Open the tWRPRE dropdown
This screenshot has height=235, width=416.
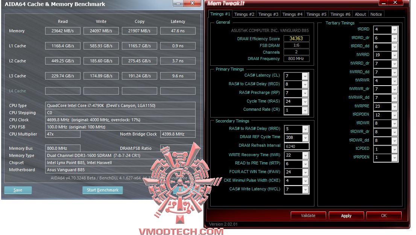pos(395,107)
